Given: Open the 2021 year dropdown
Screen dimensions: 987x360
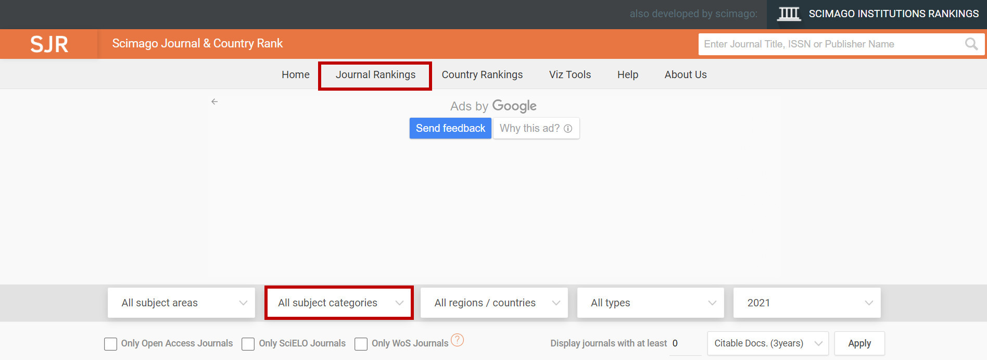Looking at the screenshot, I should (807, 303).
